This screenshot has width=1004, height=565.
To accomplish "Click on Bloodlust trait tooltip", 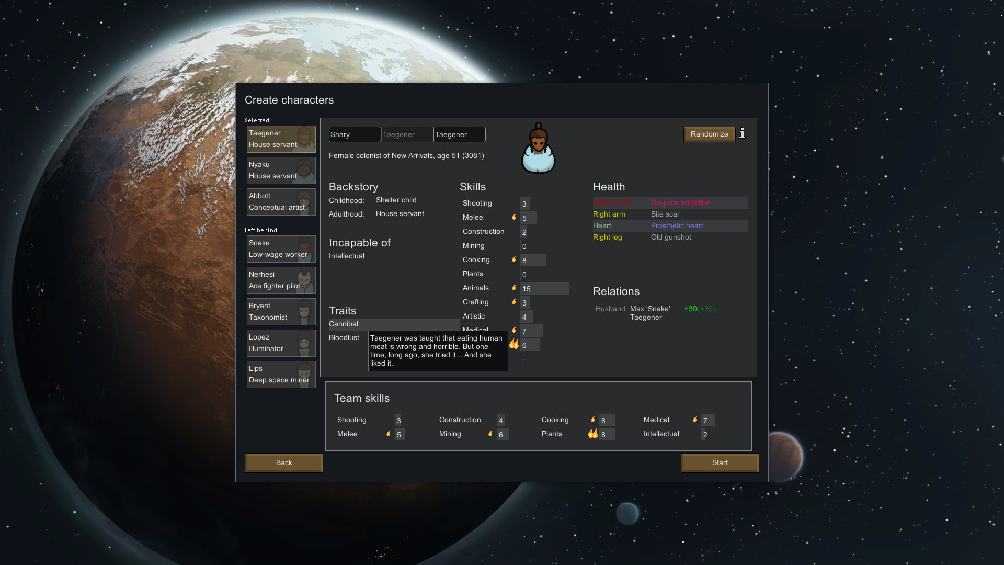I will (344, 337).
